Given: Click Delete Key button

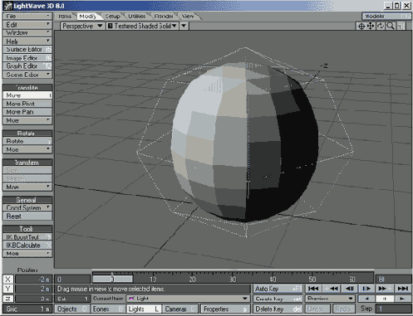Looking at the screenshot, I should point(278,309).
